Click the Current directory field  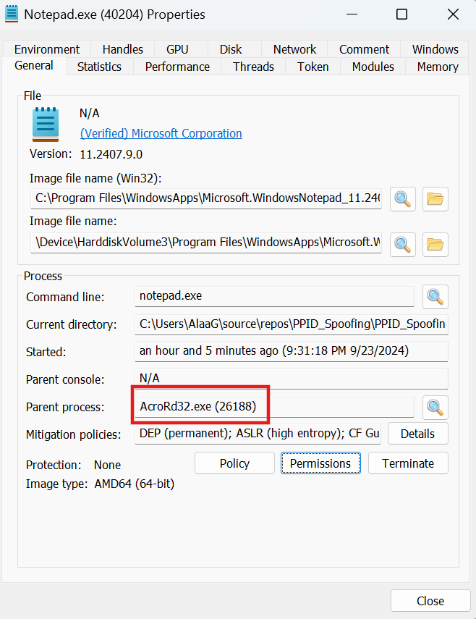click(292, 324)
